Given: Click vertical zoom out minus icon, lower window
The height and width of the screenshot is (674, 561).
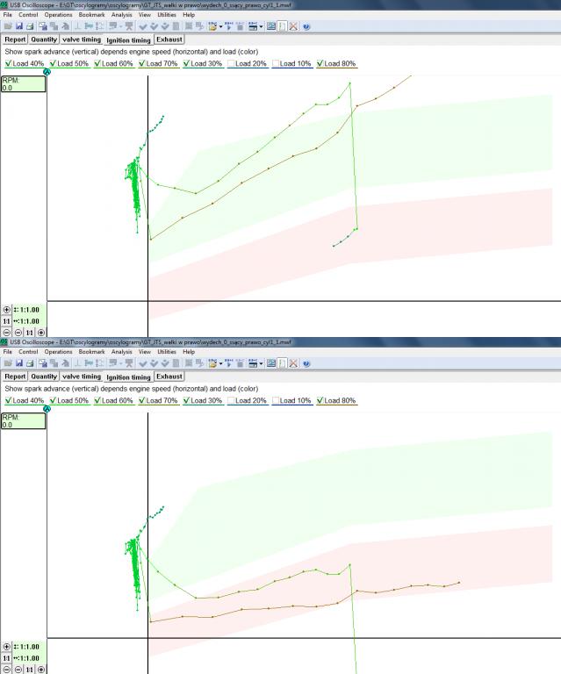Looking at the screenshot, I should click(6, 670).
